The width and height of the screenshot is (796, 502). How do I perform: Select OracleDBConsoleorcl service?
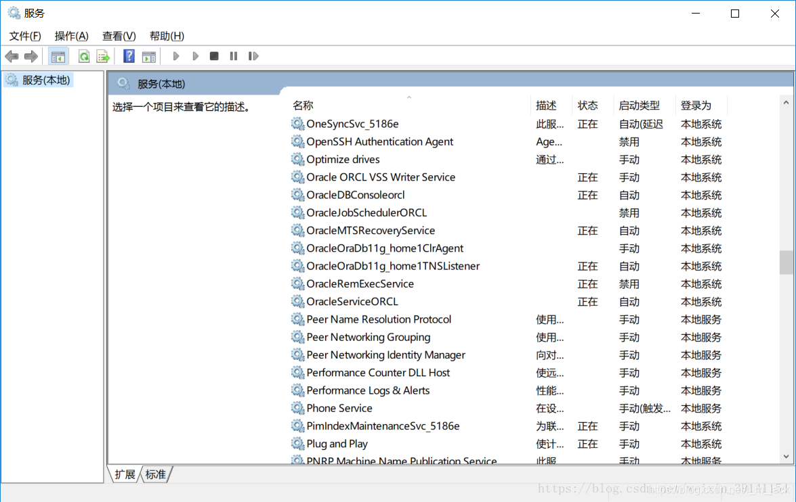(356, 195)
